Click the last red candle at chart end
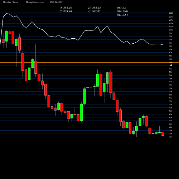 pyautogui.click(x=163, y=134)
